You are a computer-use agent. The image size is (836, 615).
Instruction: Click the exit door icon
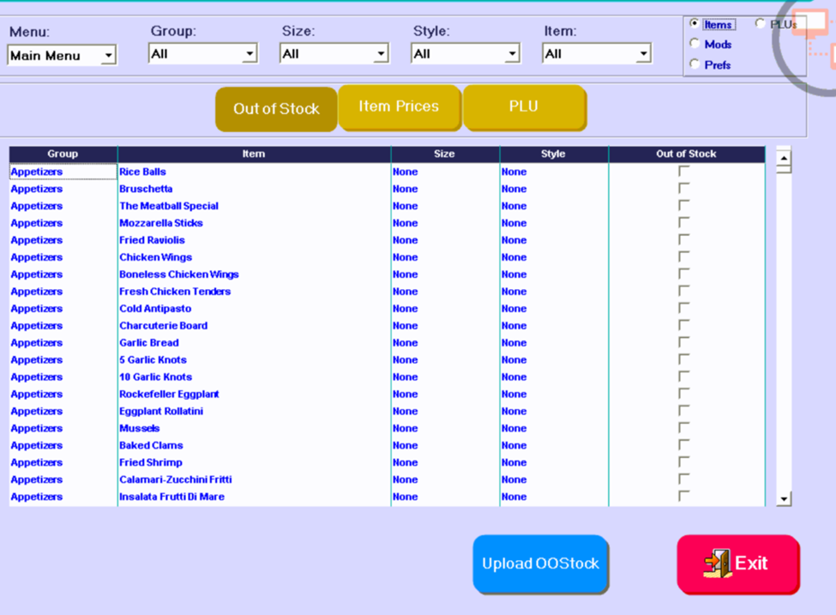(x=718, y=564)
